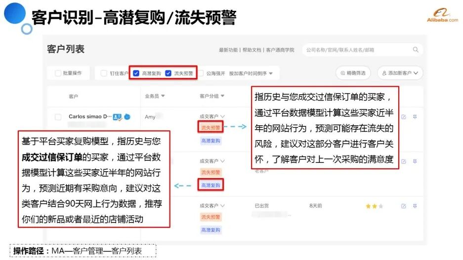Click the 8天前 time cell

click(316, 205)
